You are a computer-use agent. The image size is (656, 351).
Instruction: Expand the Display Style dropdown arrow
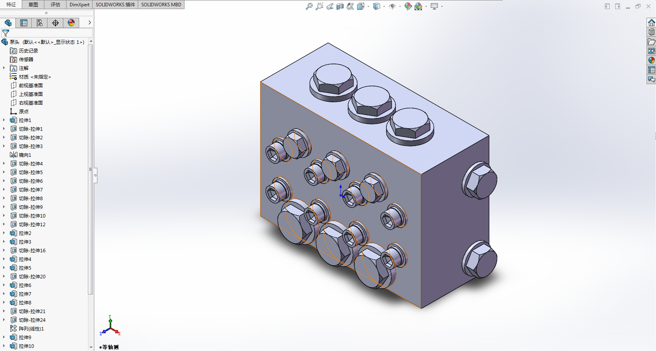(x=384, y=6)
